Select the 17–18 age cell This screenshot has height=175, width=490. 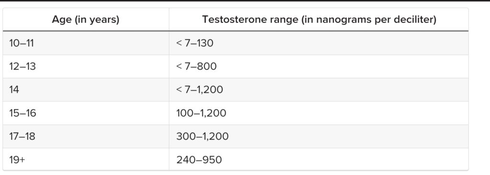click(86, 136)
